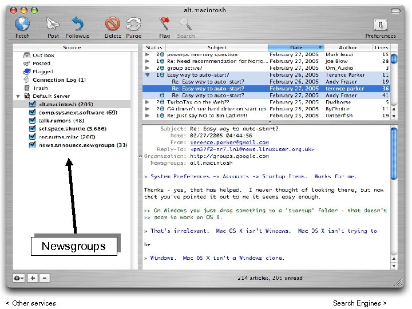Click toolbar toggle pill in title bar
This screenshot has width=412, height=309.
click(x=395, y=11)
